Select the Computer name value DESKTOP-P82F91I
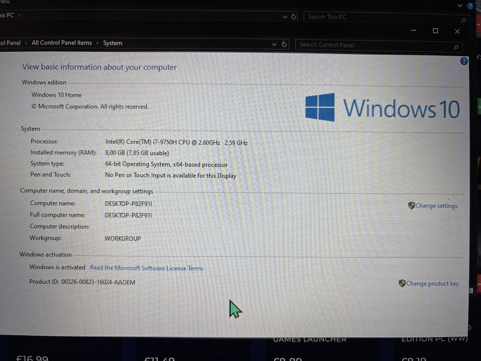Viewport: 481px width, 361px height. click(x=128, y=204)
